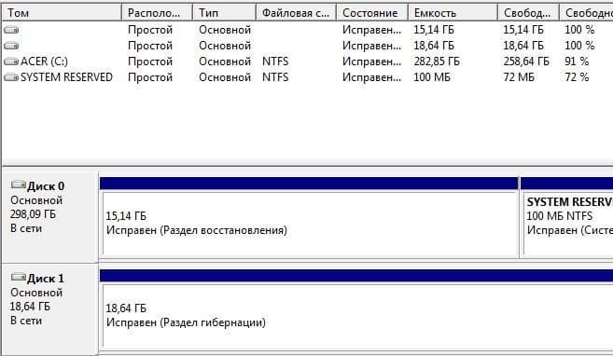The width and height of the screenshot is (613, 356).
Task: Click the SYSTEM RESERVED drive icon
Action: pyautogui.click(x=11, y=77)
